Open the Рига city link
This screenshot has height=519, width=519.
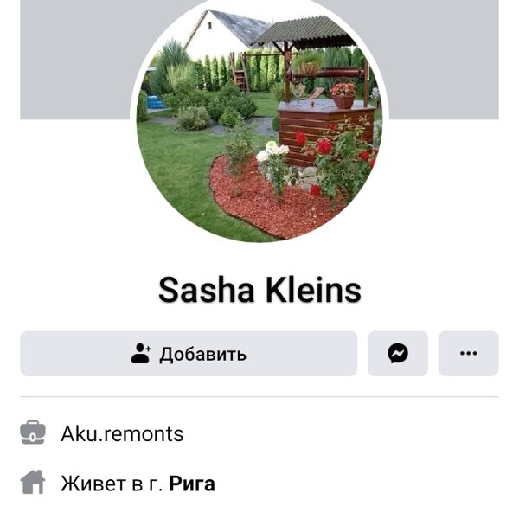click(192, 484)
